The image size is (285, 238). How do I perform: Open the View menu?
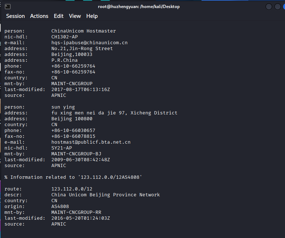(75, 16)
